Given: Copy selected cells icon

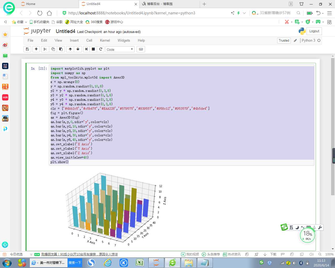Looking at the screenshot, I should [x=53, y=49].
